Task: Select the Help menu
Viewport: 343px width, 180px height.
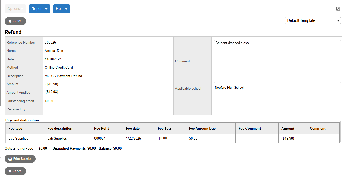Action: pos(62,8)
